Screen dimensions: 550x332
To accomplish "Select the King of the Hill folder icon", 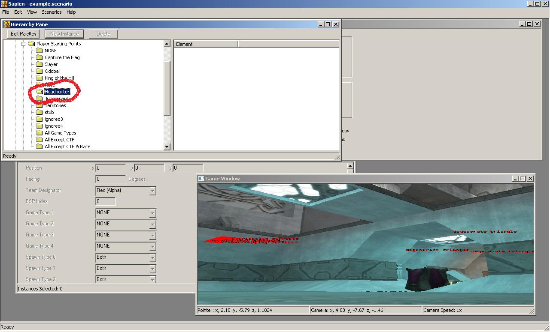I will (x=40, y=78).
